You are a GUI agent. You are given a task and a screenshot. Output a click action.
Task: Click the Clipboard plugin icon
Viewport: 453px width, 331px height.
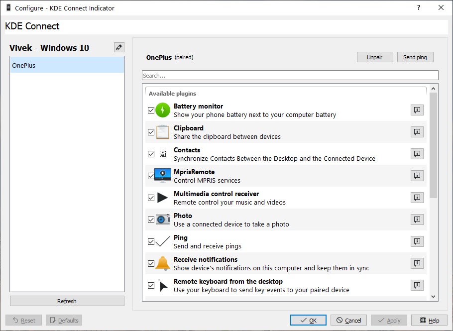click(163, 132)
